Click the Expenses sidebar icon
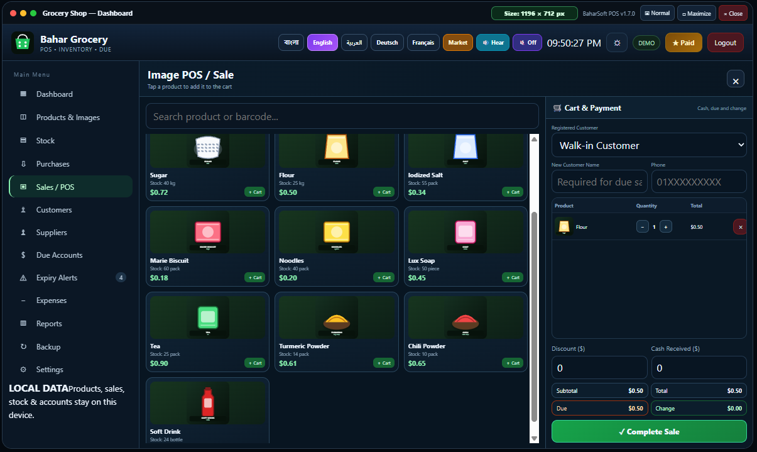 [23, 300]
